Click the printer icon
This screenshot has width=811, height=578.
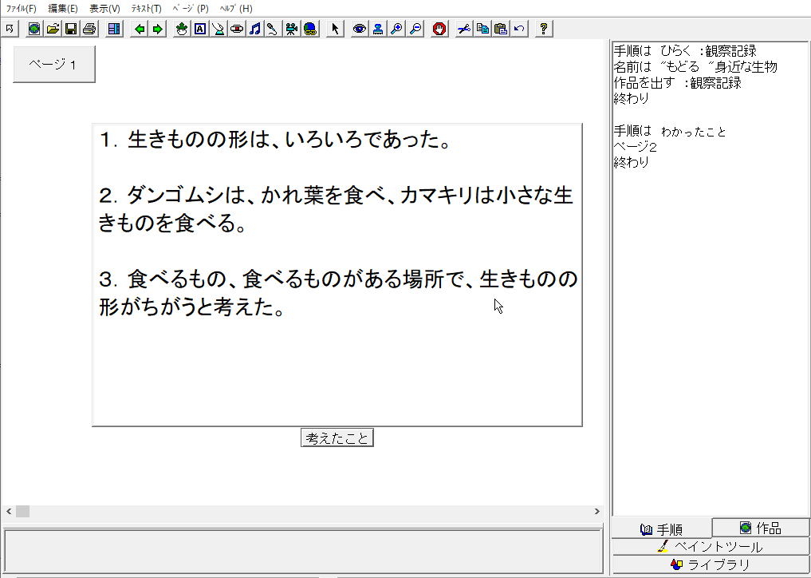pos(89,29)
